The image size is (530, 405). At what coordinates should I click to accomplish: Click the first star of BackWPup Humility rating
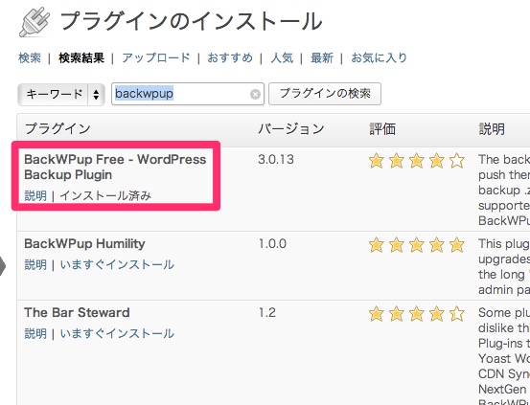coord(377,244)
